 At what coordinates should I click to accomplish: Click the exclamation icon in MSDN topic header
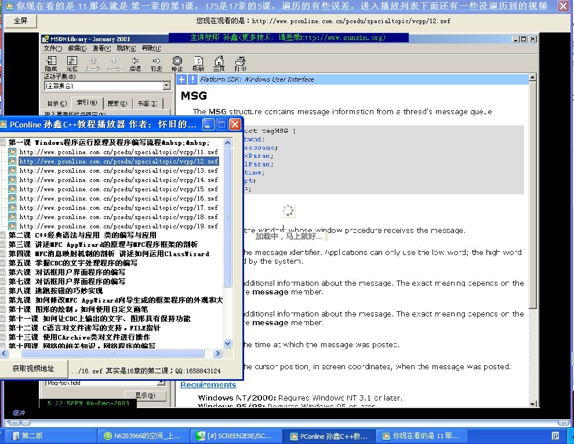point(192,79)
